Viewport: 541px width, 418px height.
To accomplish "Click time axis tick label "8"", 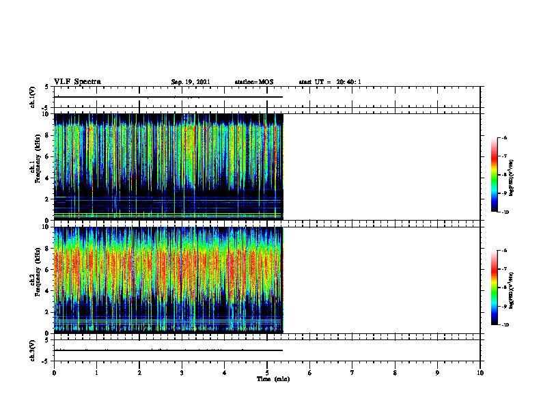I will point(395,373).
